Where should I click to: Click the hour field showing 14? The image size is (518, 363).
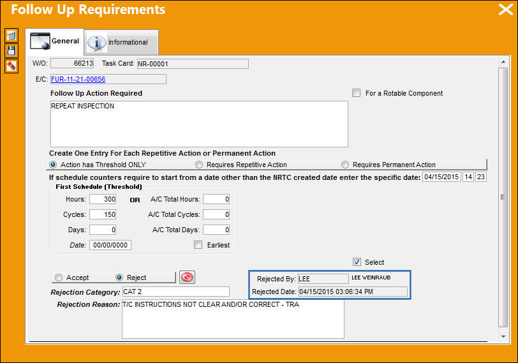[468, 177]
